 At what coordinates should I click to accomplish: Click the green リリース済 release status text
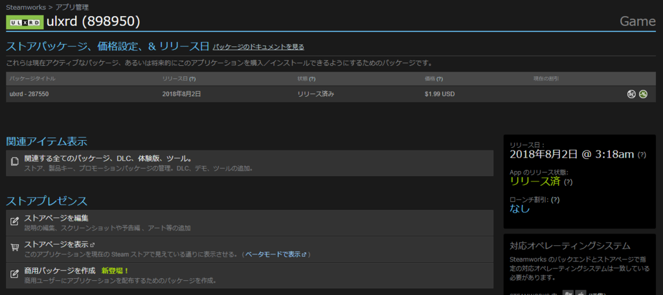(x=535, y=181)
